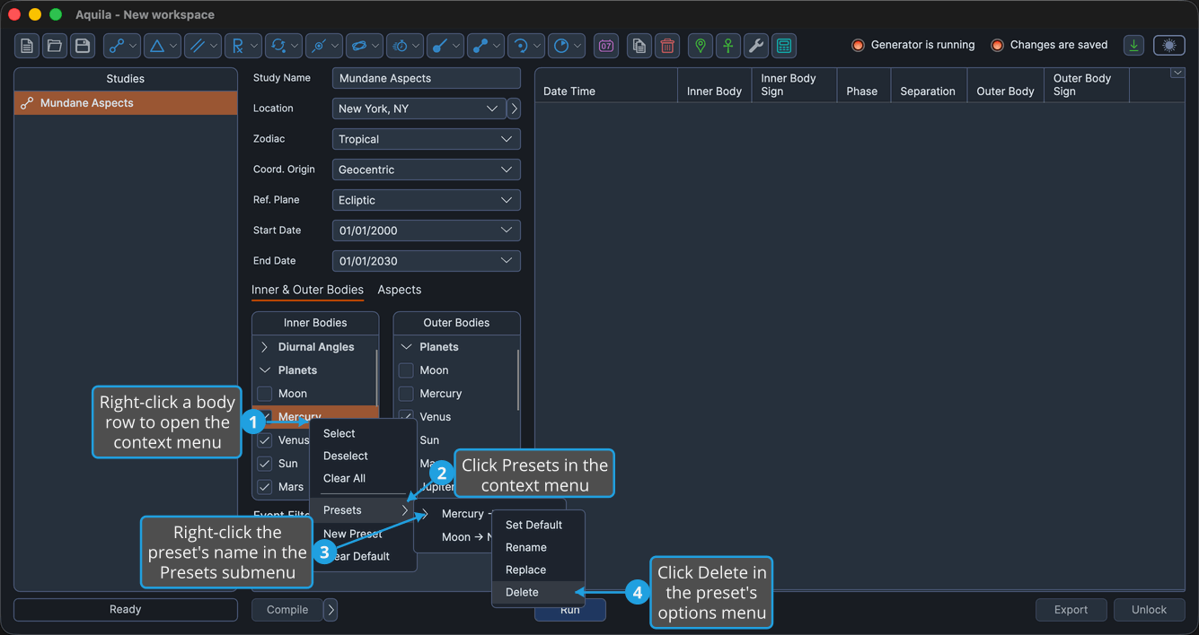
Task: Select the Mundane Aspects study row
Action: [x=126, y=103]
